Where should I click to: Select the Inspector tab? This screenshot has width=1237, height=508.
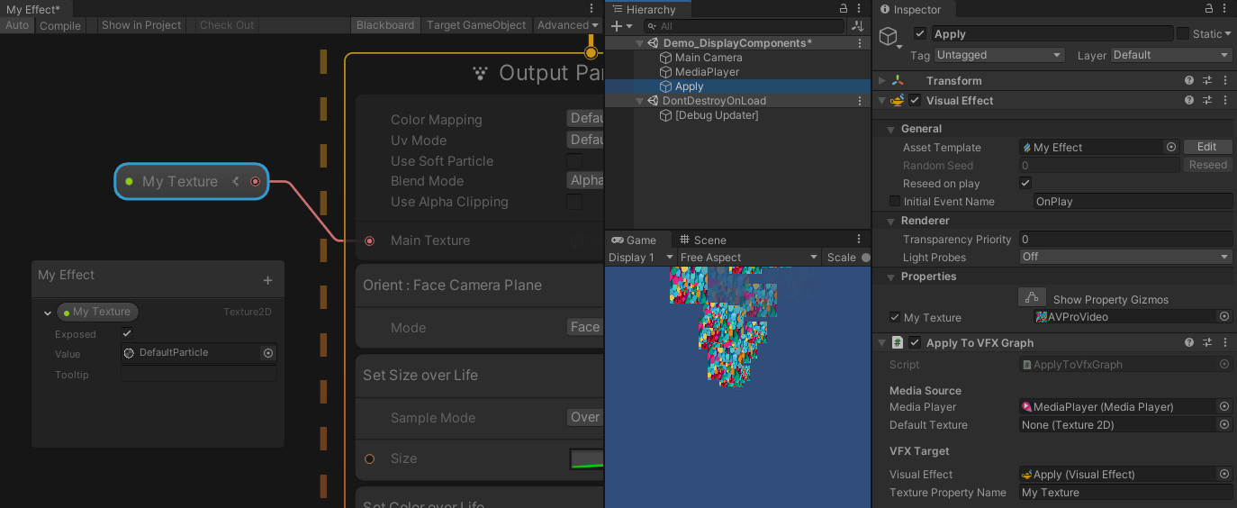coord(910,9)
